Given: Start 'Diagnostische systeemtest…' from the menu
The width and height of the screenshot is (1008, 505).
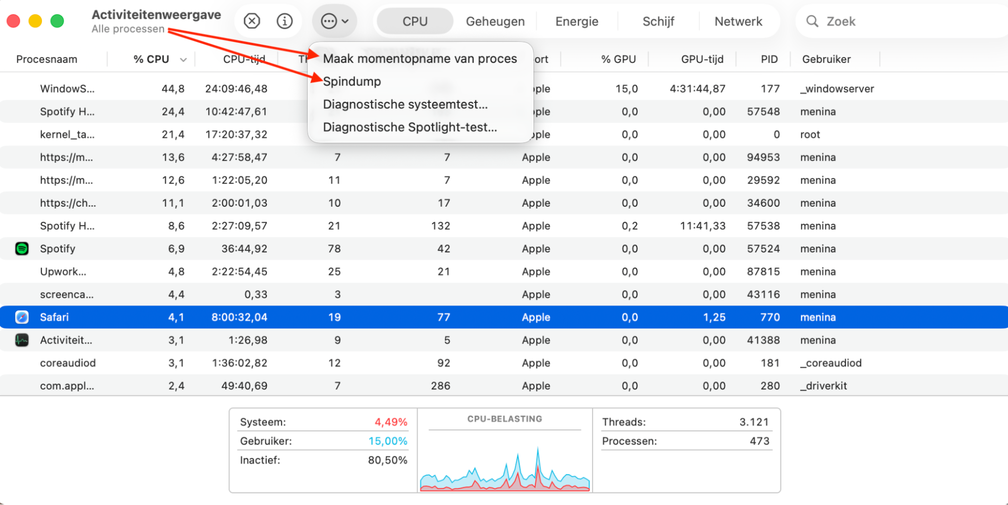Looking at the screenshot, I should (x=405, y=104).
